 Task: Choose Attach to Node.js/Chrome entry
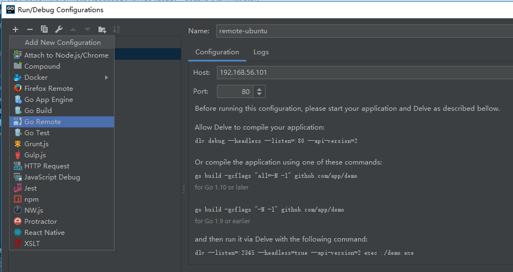pos(66,55)
